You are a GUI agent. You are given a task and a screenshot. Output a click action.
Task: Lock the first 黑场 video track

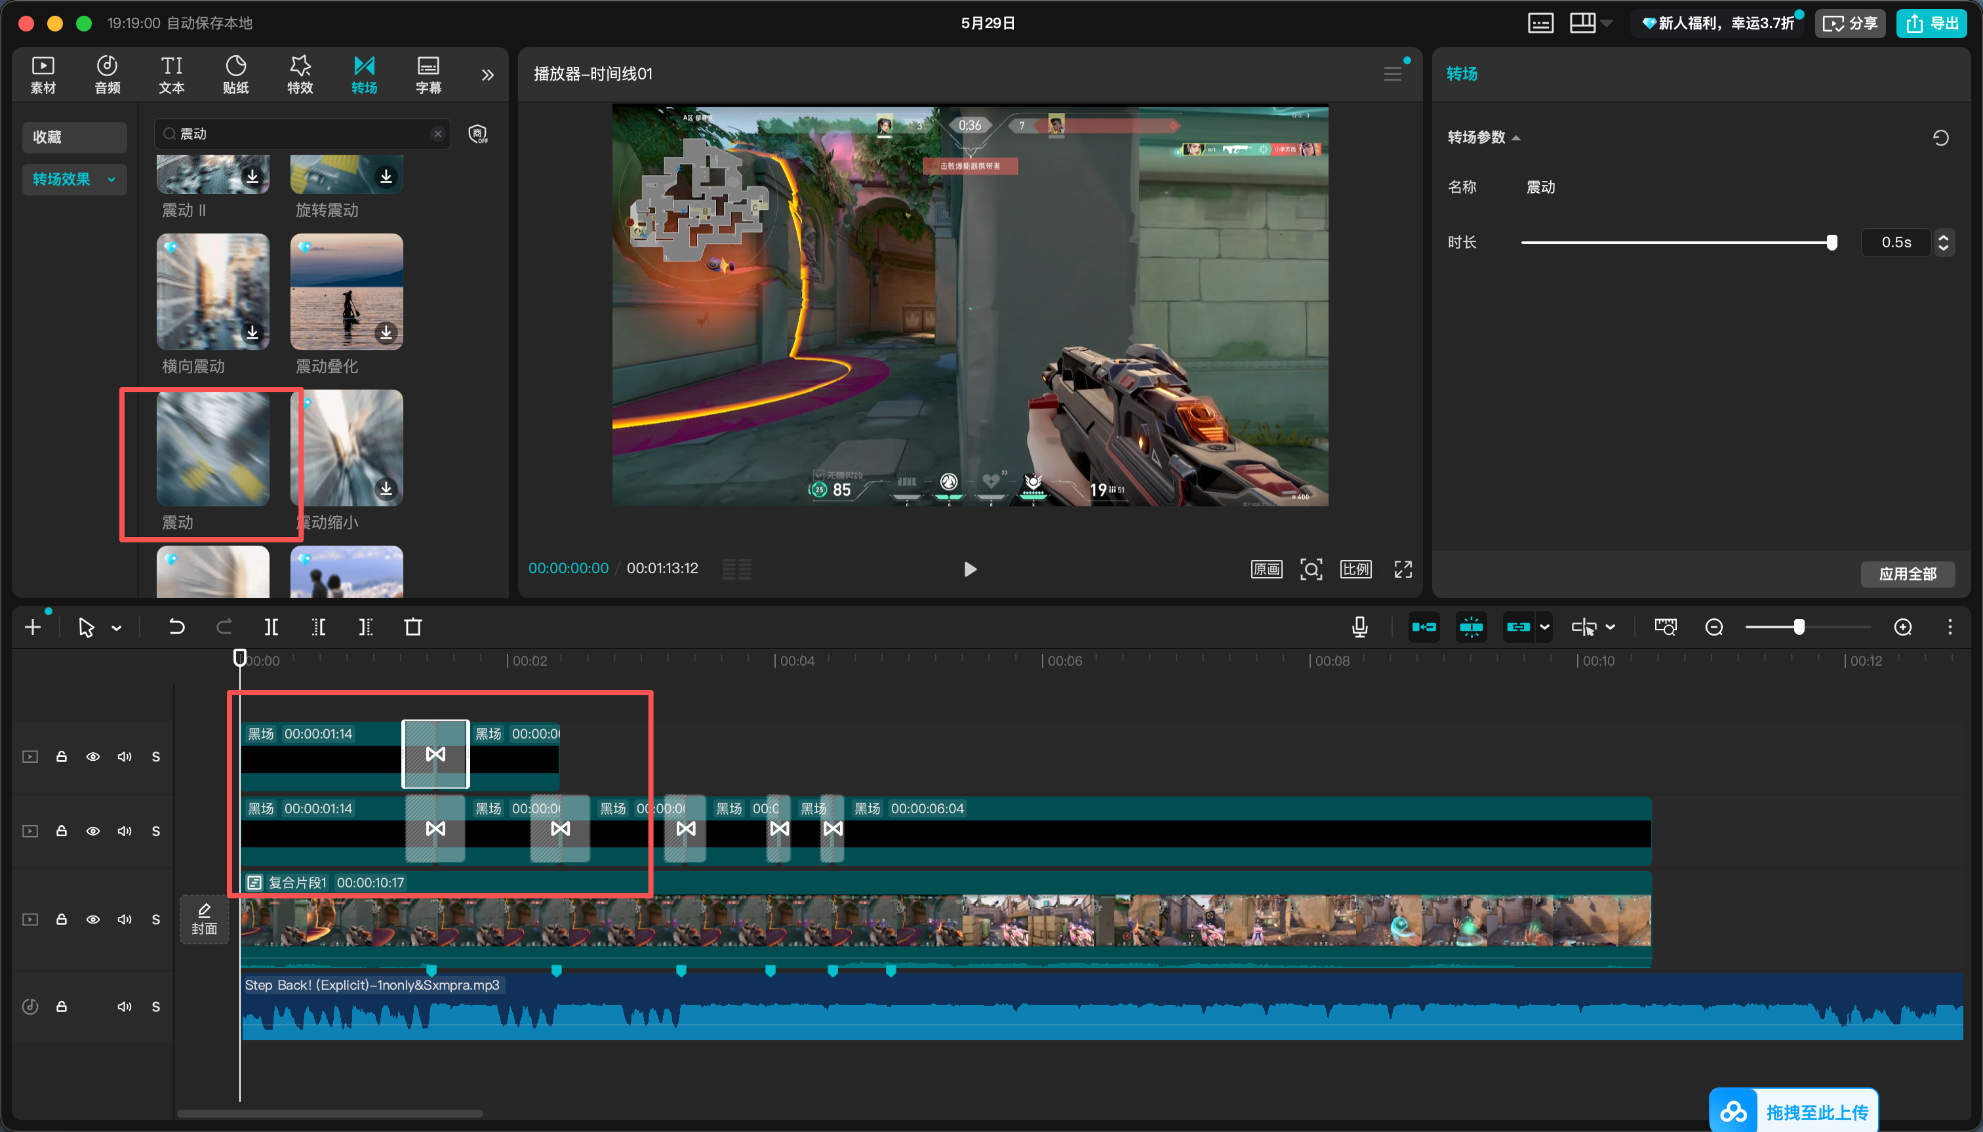point(62,756)
